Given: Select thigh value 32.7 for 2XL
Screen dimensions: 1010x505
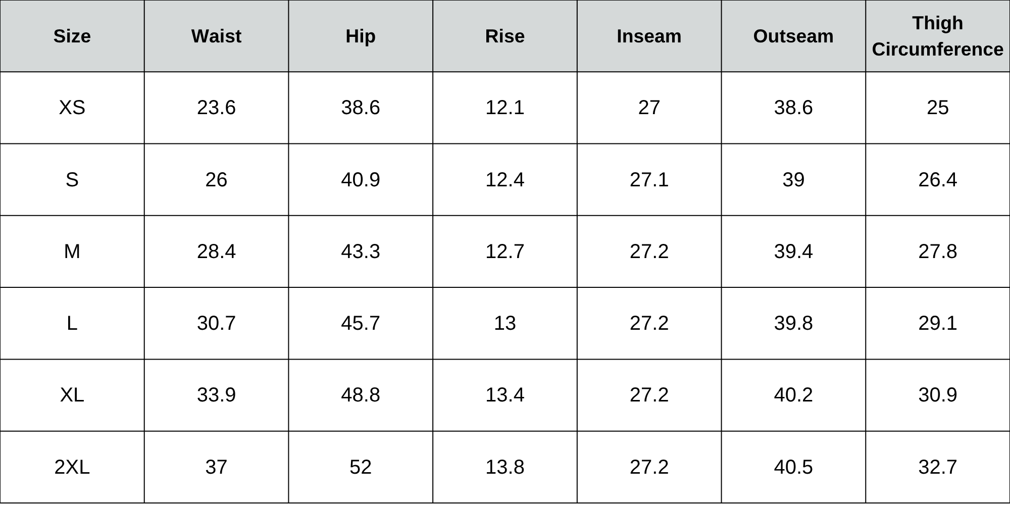Looking at the screenshot, I should click(937, 467).
